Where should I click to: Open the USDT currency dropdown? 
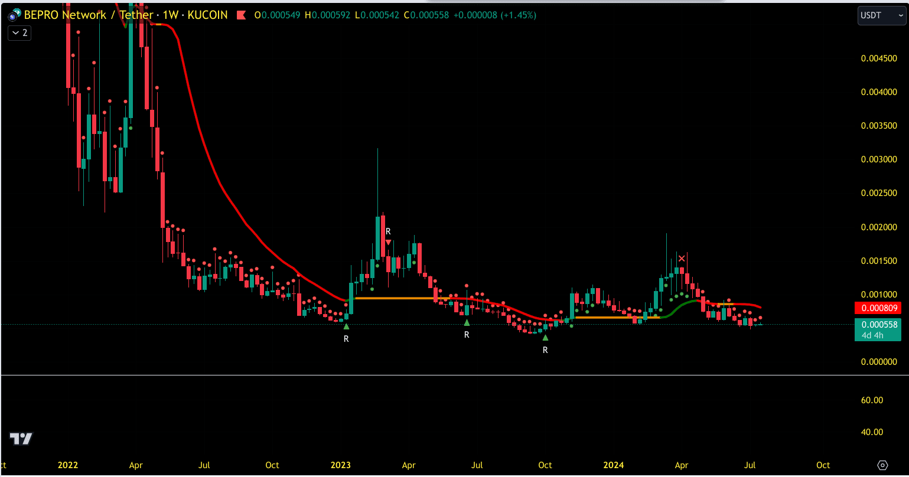pos(881,15)
